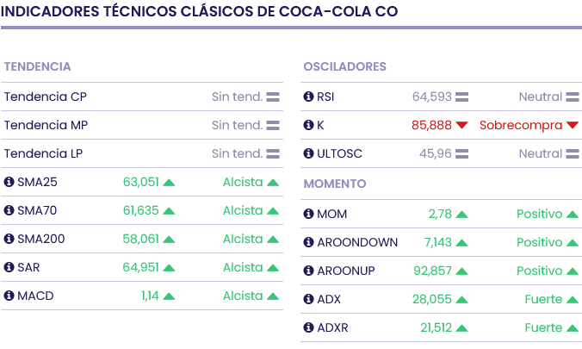Click the info icon next to SAR

[9, 267]
